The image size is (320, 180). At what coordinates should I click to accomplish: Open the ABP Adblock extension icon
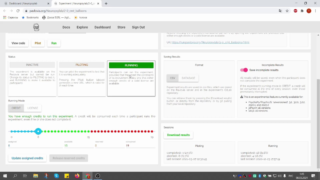(x=295, y=11)
